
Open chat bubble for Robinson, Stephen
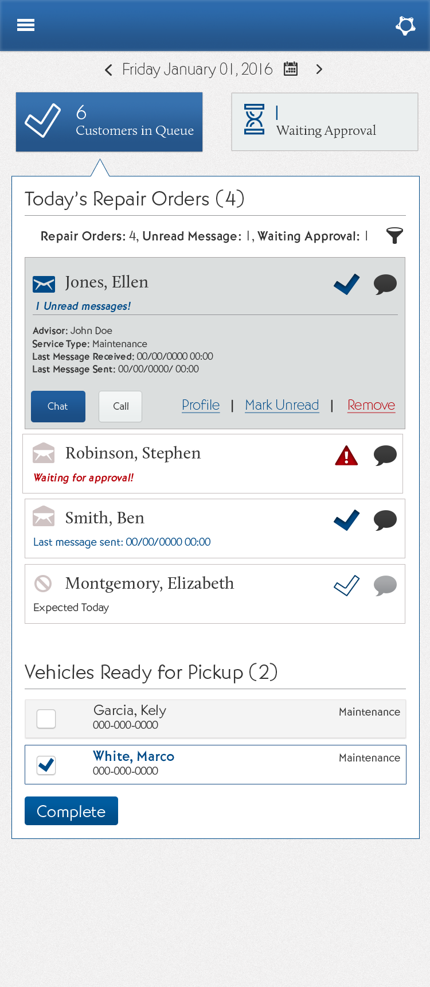pyautogui.click(x=385, y=456)
